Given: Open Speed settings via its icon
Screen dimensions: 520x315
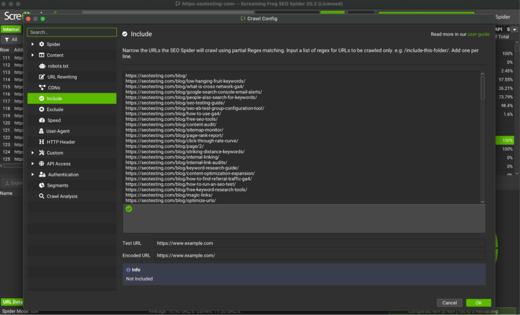Looking at the screenshot, I should (42, 120).
